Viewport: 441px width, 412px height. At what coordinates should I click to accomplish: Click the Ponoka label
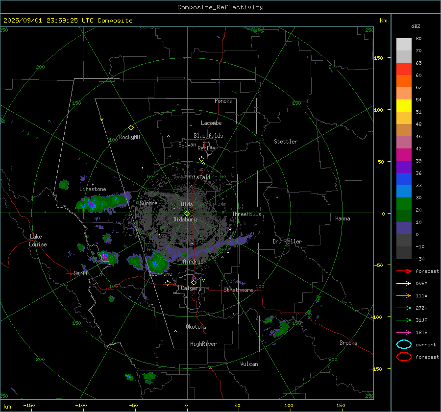click(223, 101)
